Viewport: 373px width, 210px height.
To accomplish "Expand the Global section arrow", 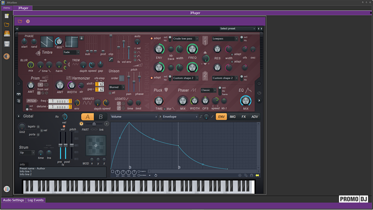I will pyautogui.click(x=18, y=116).
